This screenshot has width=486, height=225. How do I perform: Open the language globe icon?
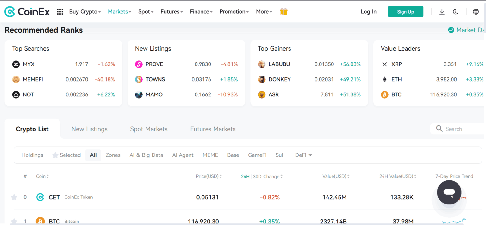pos(476,11)
